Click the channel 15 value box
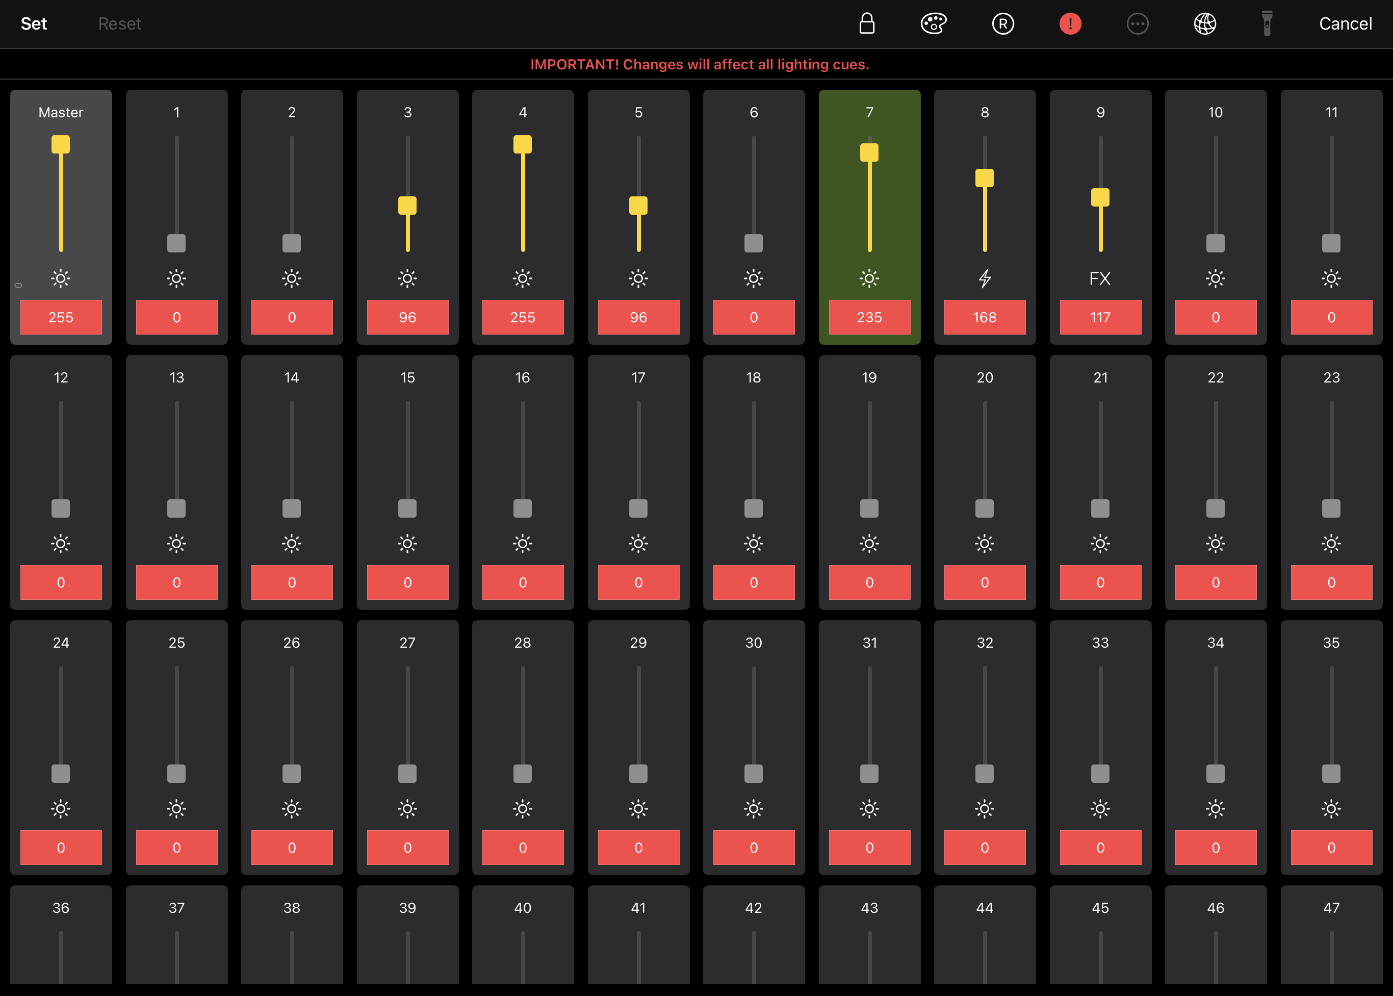 [x=407, y=582]
